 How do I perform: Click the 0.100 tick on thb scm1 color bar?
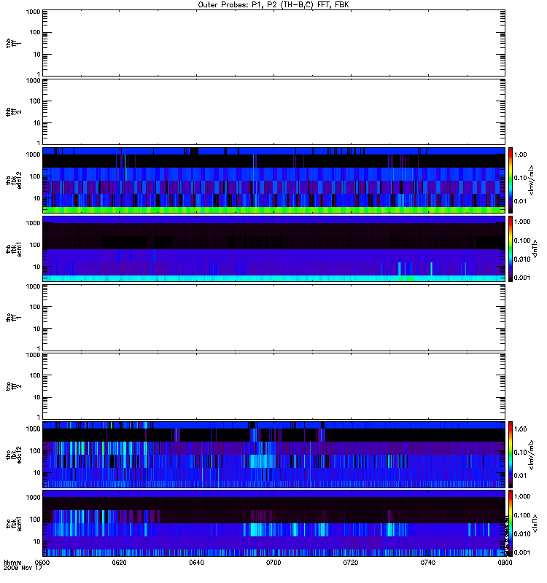pos(522,240)
